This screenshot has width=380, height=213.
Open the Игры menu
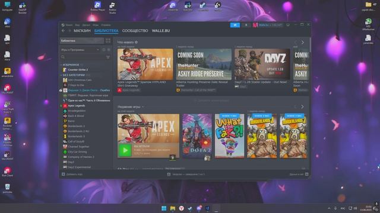tap(96, 25)
